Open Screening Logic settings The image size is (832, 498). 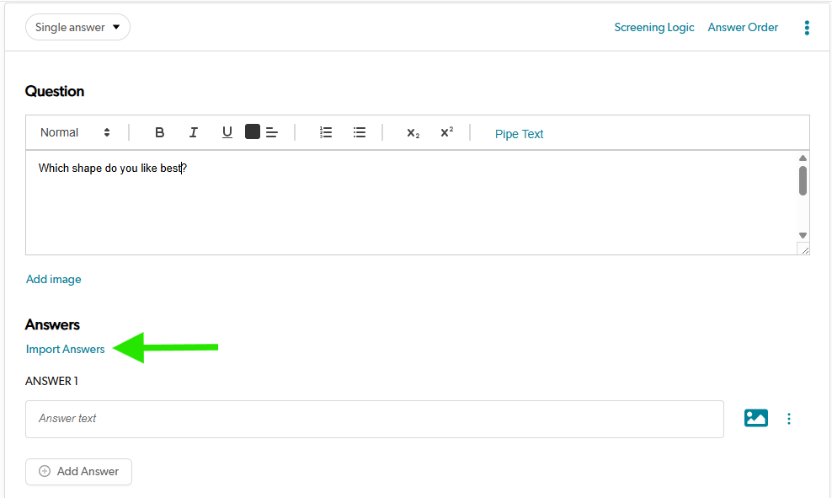pos(653,27)
